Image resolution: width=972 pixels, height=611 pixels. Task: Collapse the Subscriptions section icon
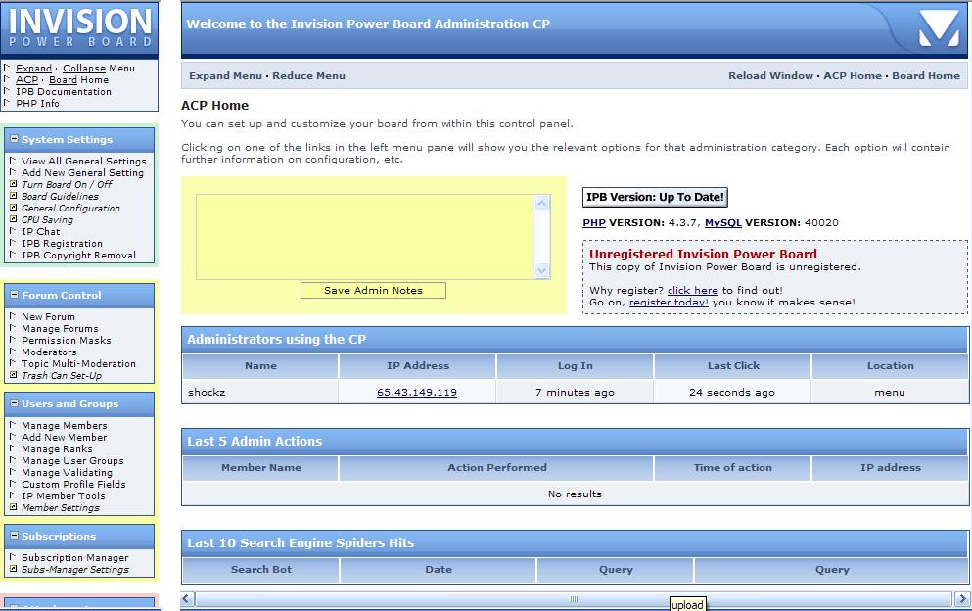(15, 536)
